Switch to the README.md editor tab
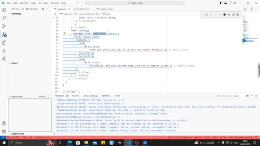This screenshot has height=146, width=260. pos(83,9)
